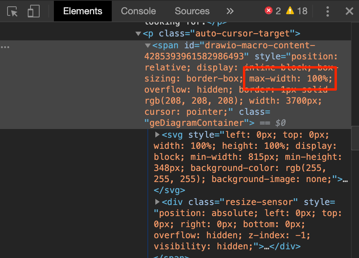Switch to the Console tab

click(x=138, y=11)
